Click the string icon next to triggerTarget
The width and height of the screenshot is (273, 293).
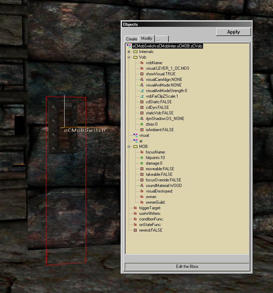tap(135, 208)
